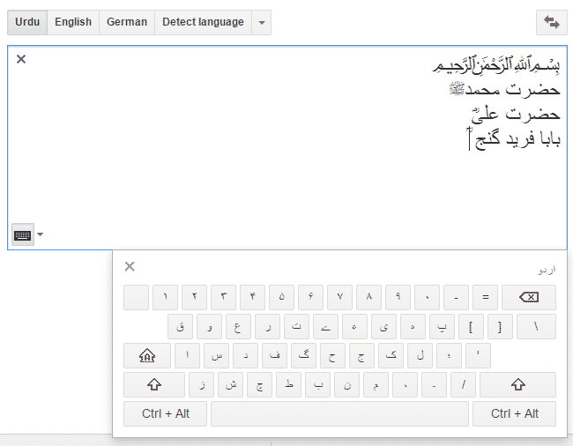Viewport: 573px width, 446px height.
Task: Select the German source language tab
Action: (127, 22)
